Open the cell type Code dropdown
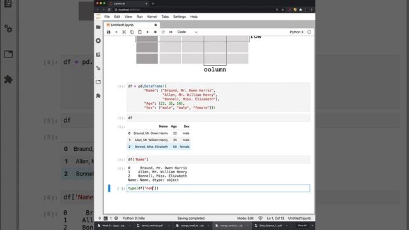This screenshot has width=409, height=230. [187, 32]
